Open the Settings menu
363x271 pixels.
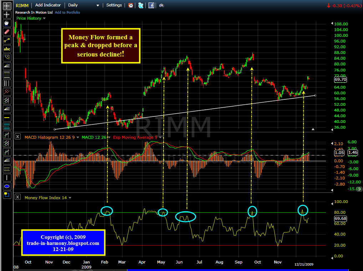pos(114,5)
